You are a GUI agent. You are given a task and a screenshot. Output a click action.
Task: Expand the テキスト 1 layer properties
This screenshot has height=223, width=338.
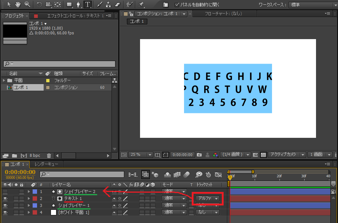pyautogui.click(x=29, y=199)
